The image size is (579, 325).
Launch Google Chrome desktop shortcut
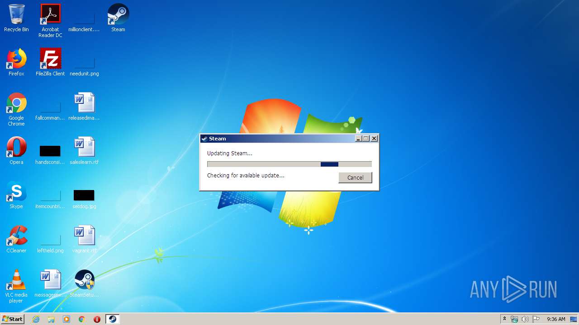click(x=16, y=110)
